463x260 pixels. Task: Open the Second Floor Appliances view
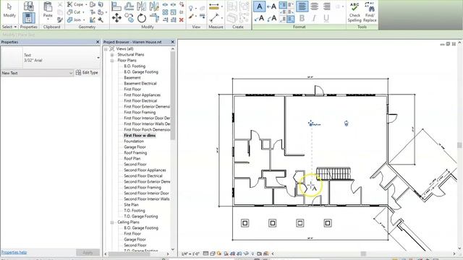145,170
